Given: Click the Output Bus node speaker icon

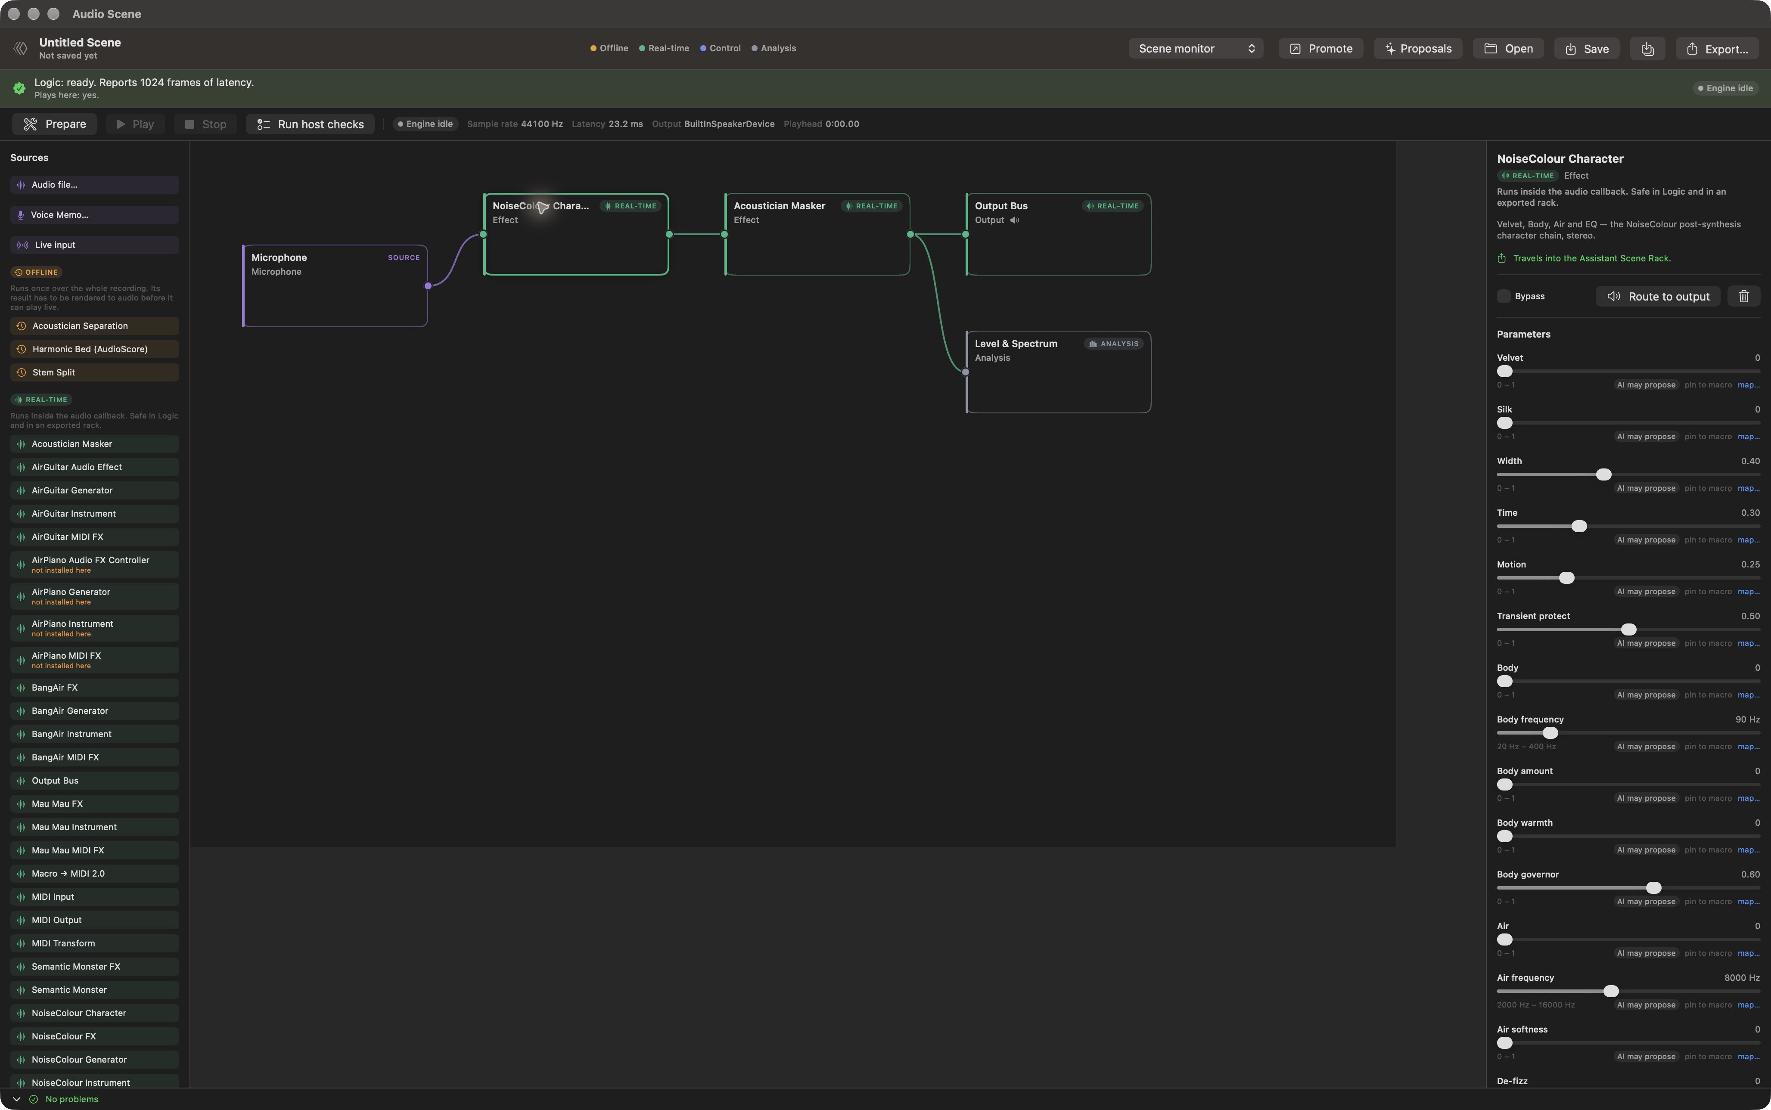Looking at the screenshot, I should click(x=1014, y=220).
